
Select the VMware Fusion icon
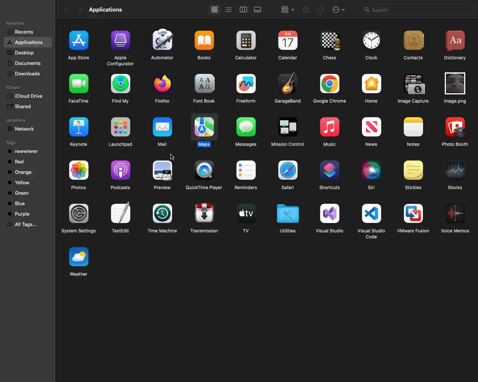(413, 213)
